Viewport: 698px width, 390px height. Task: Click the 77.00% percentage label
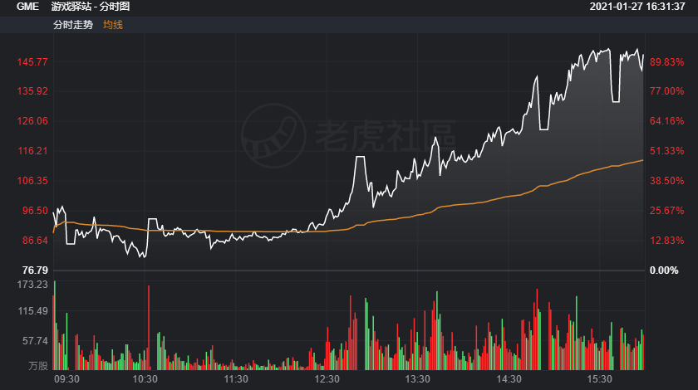coord(666,91)
